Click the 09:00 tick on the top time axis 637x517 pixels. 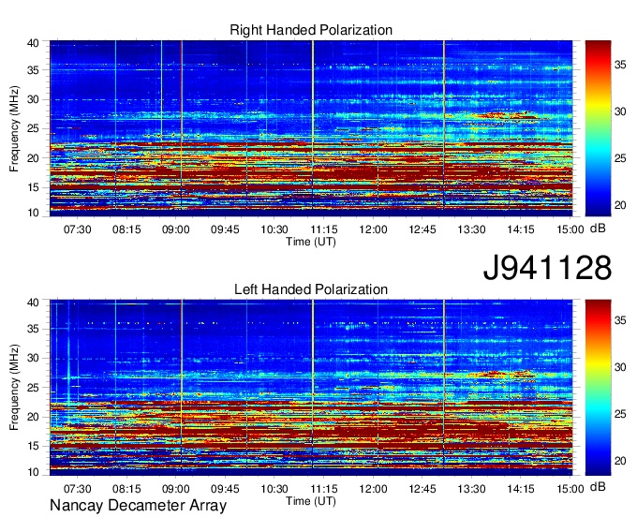coord(175,229)
